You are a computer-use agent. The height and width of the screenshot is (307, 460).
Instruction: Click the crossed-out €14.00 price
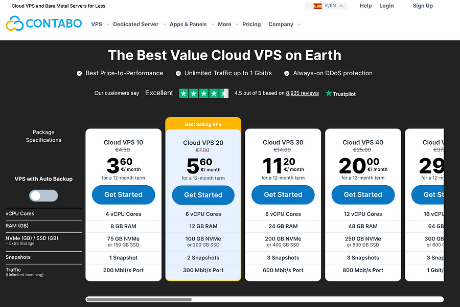[x=282, y=150]
